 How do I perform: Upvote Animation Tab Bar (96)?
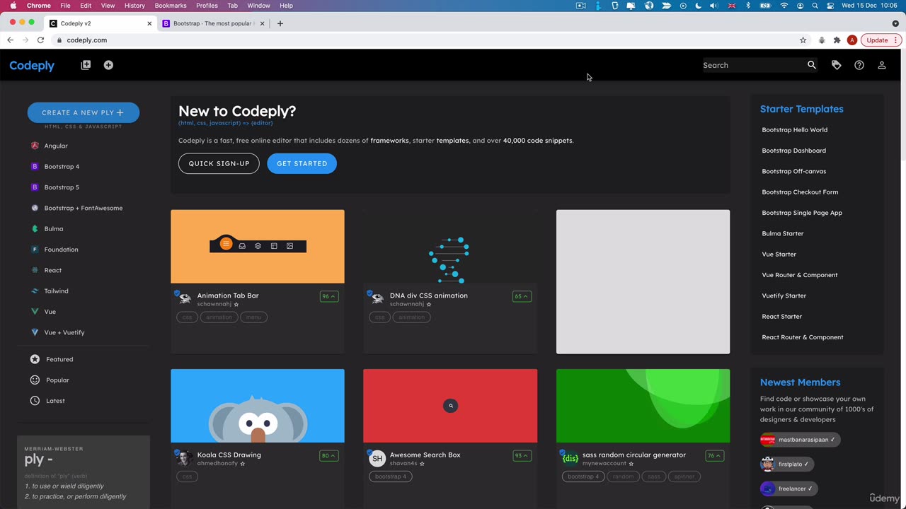tap(329, 296)
